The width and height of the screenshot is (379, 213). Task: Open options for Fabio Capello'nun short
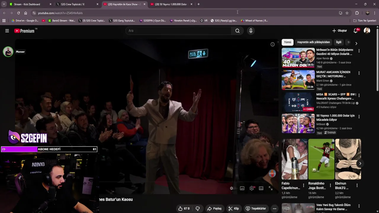(303, 185)
